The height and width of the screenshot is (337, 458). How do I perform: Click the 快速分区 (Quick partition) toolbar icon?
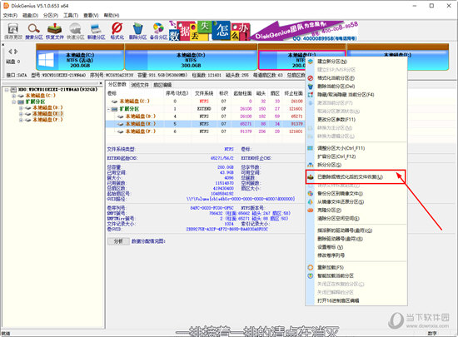(75, 32)
